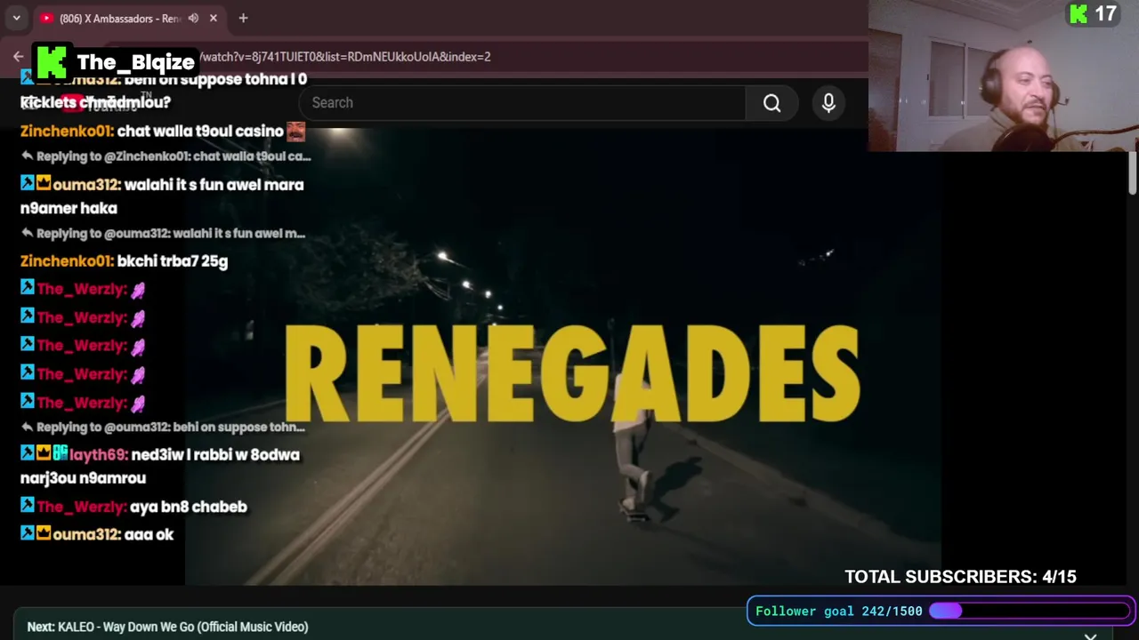Click the YouTube search magnifier icon
This screenshot has height=640, width=1139.
tap(771, 103)
